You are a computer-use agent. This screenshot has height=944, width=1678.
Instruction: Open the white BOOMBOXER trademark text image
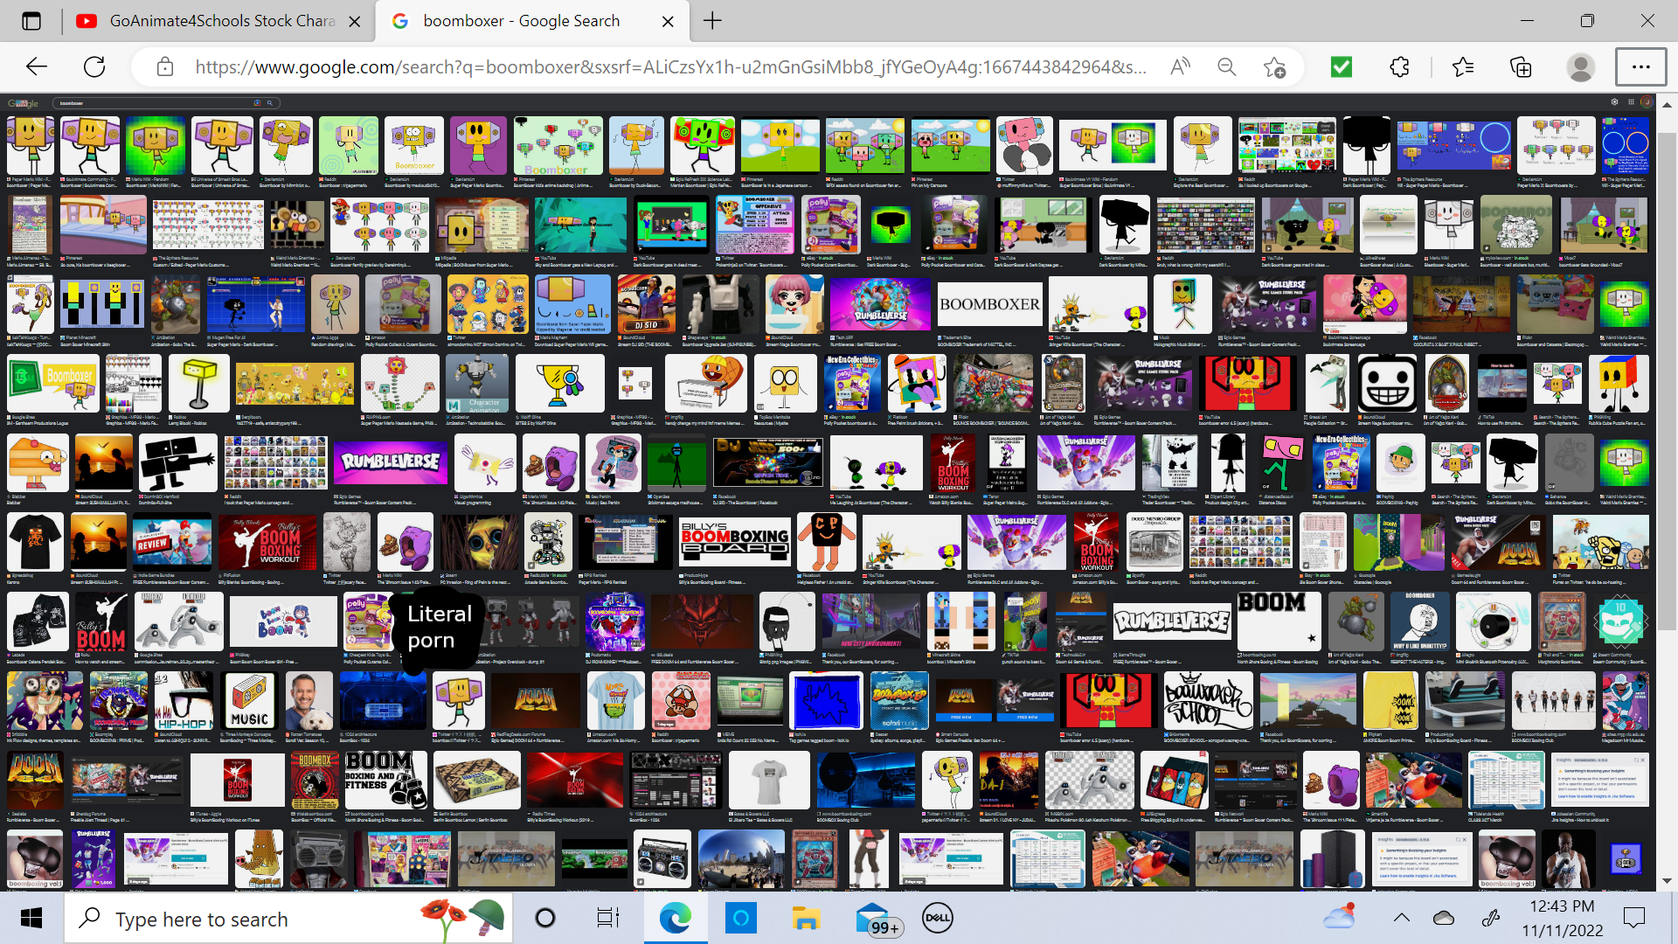click(x=989, y=304)
